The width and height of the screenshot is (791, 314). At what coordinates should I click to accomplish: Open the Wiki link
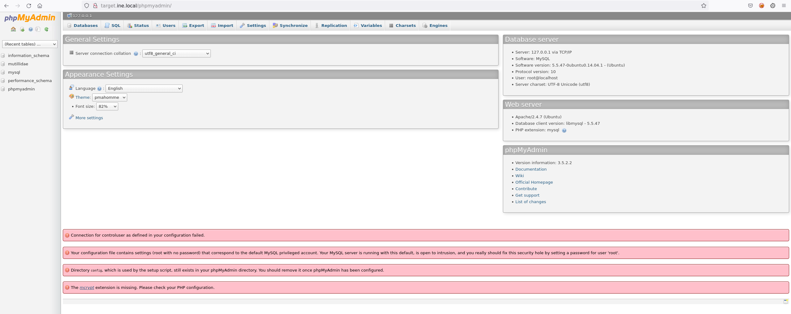520,176
